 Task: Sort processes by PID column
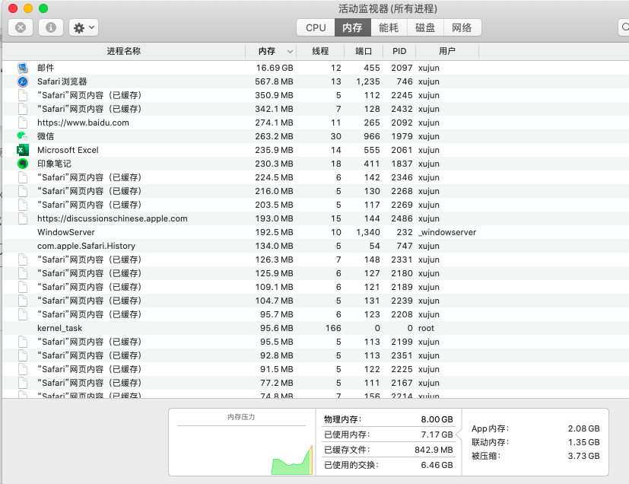[x=399, y=51]
